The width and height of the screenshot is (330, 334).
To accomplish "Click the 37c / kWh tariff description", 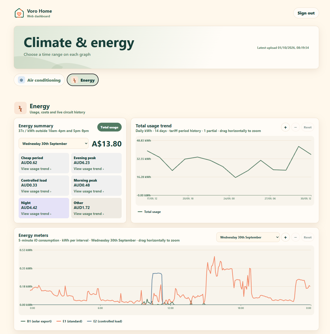I will [54, 131].
